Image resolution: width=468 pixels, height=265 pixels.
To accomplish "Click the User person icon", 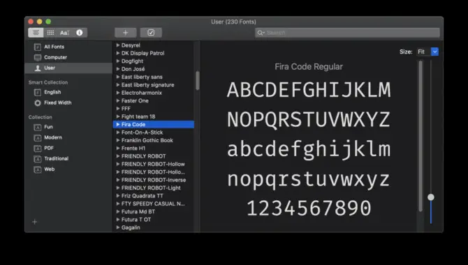I will point(38,68).
